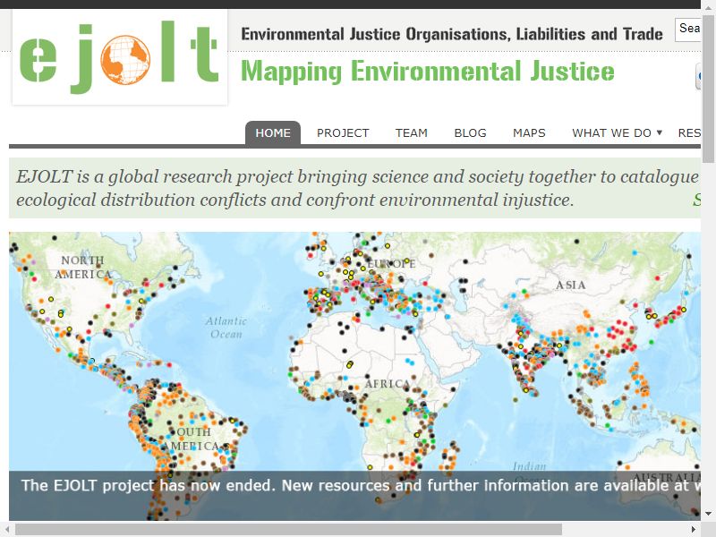Click the Environmental Justice Organisations, Liabilities and Trade title

452,34
